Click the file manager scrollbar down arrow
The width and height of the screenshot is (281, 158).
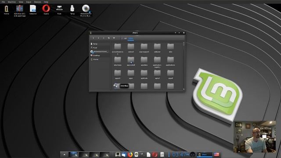pos(184,89)
